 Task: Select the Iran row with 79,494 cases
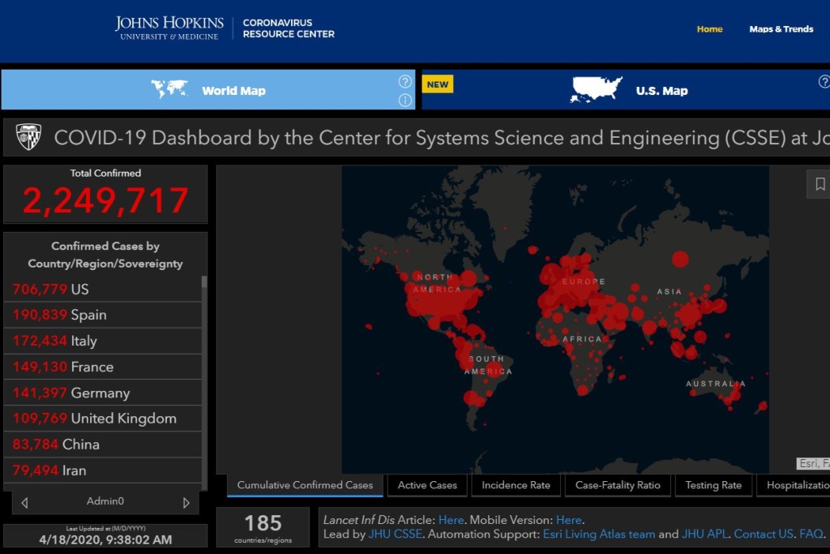tap(103, 470)
